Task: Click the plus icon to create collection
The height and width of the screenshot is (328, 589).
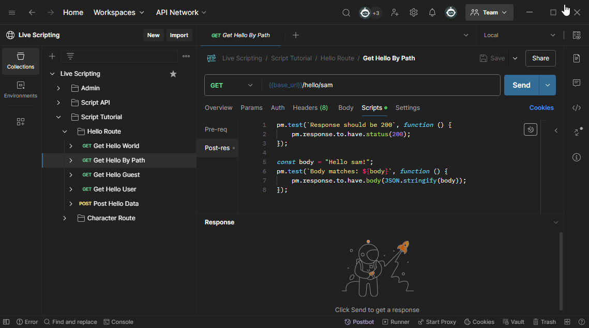Action: [52, 56]
